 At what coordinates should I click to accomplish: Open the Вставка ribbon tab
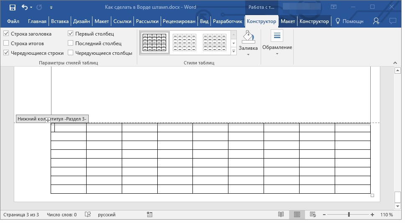point(59,21)
